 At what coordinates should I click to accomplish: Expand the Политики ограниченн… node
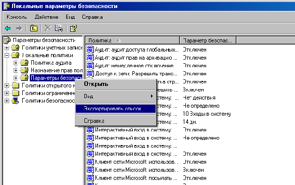7,93
